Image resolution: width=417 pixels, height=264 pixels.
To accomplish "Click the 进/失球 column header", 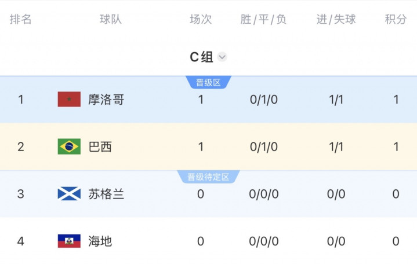I will tap(336, 19).
